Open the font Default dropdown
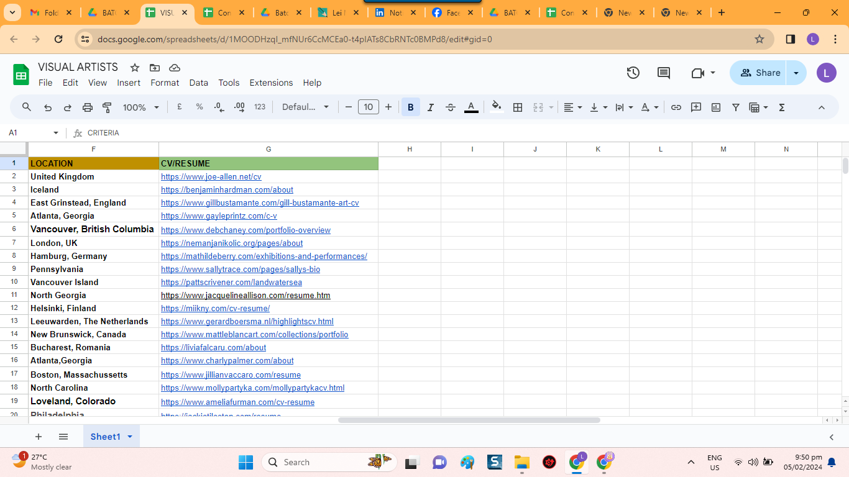Screen dimensions: 849x477 305,107
